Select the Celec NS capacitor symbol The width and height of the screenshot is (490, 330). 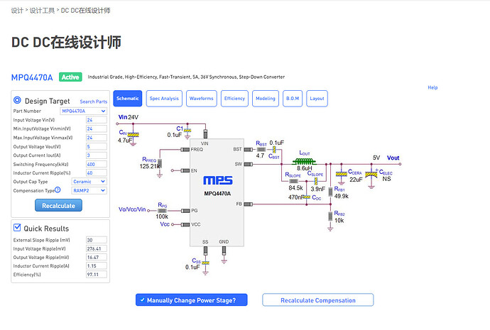(371, 175)
